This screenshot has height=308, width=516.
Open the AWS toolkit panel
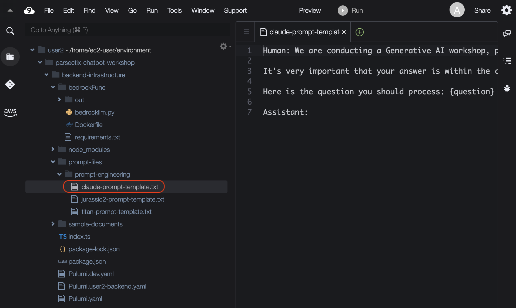click(10, 112)
